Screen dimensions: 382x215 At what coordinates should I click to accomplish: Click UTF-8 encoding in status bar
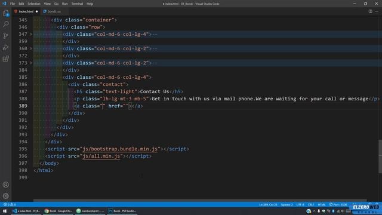tap(300, 204)
